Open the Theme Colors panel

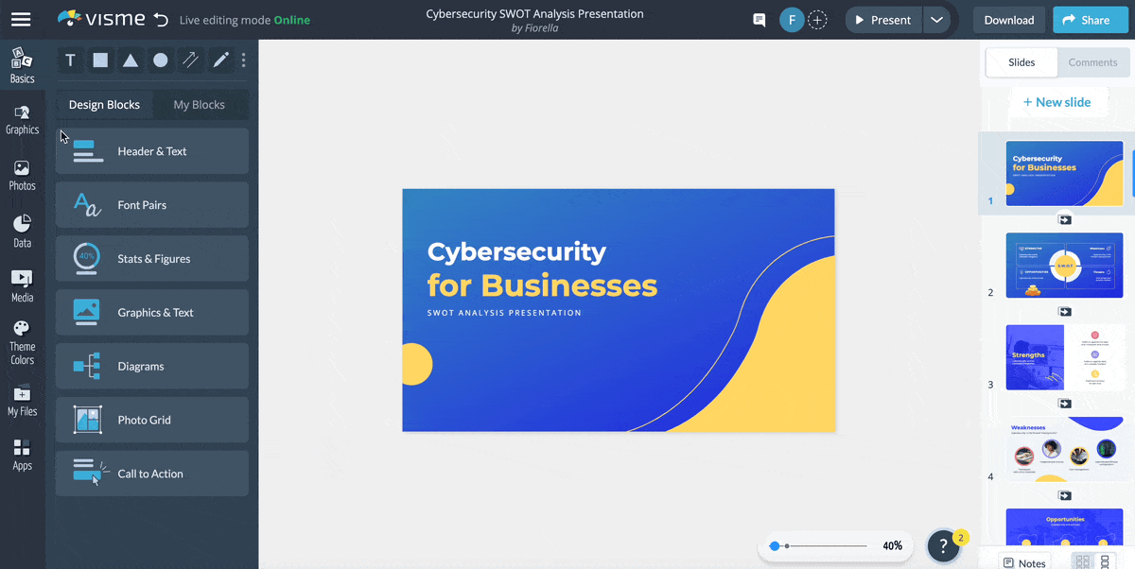22,338
